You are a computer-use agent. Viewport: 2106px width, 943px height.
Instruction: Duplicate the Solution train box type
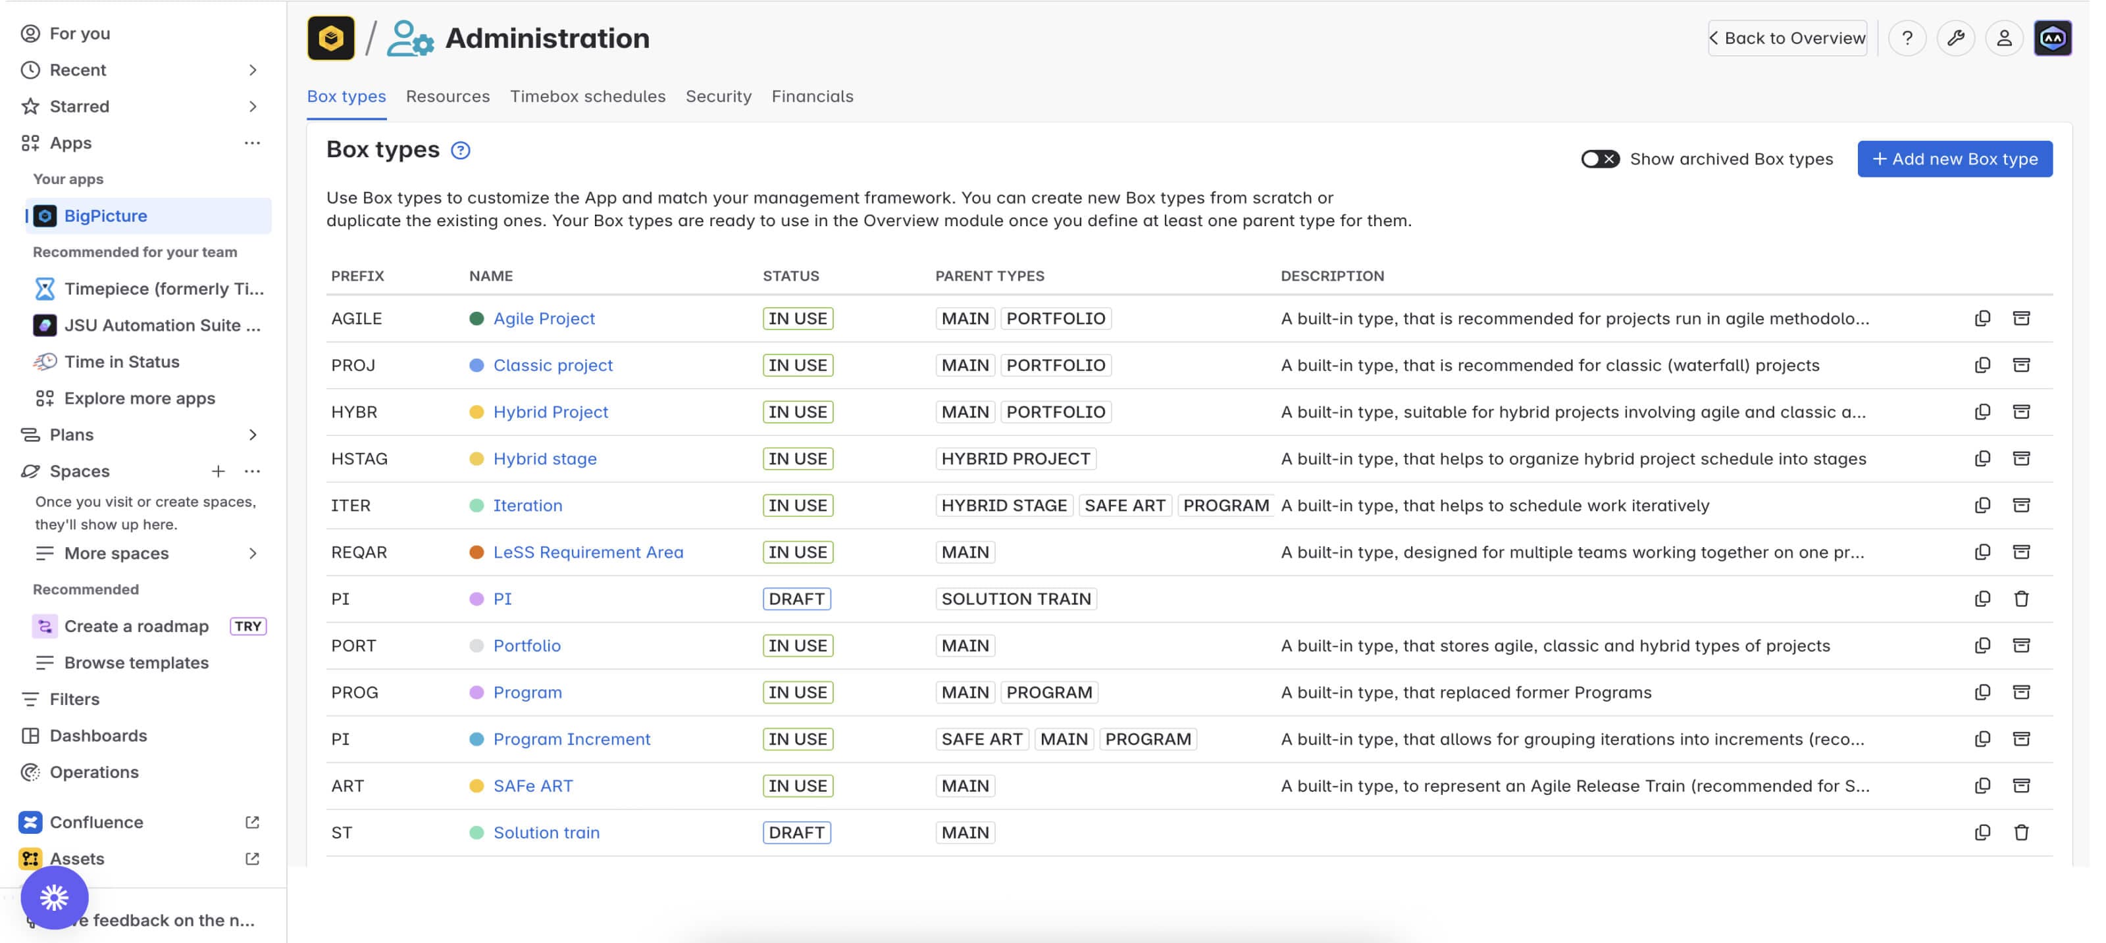click(x=1982, y=833)
